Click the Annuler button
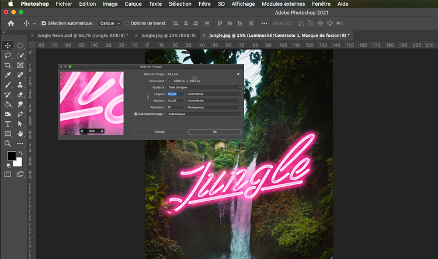Image resolution: width=438 pixels, height=259 pixels. tap(159, 132)
